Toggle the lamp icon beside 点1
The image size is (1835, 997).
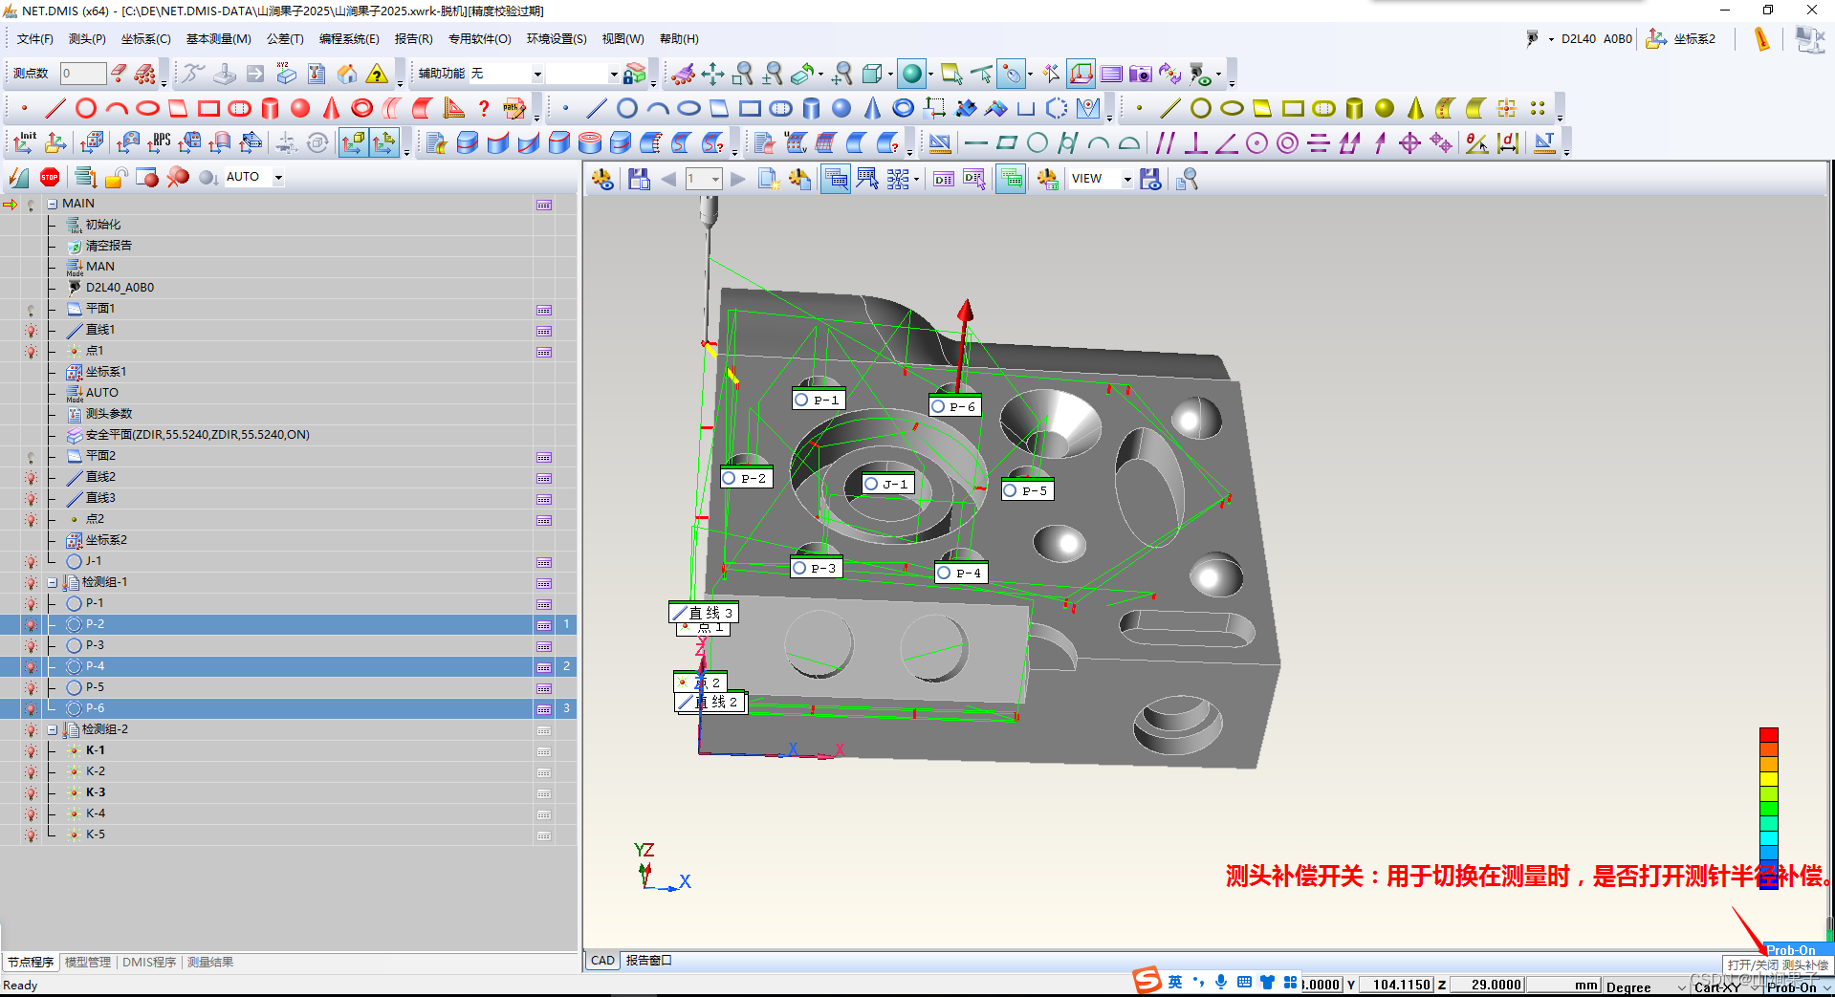(x=31, y=351)
